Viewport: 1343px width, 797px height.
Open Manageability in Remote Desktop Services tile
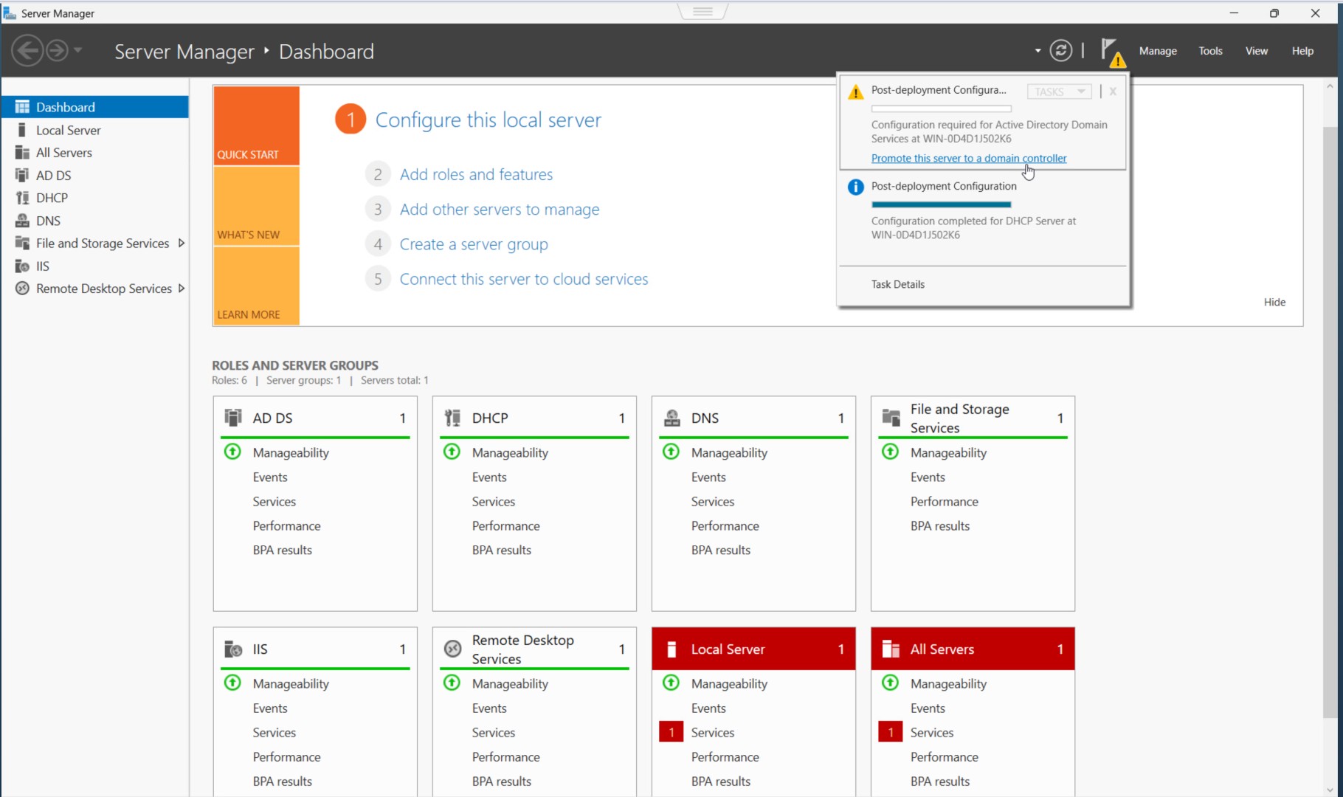(x=510, y=683)
